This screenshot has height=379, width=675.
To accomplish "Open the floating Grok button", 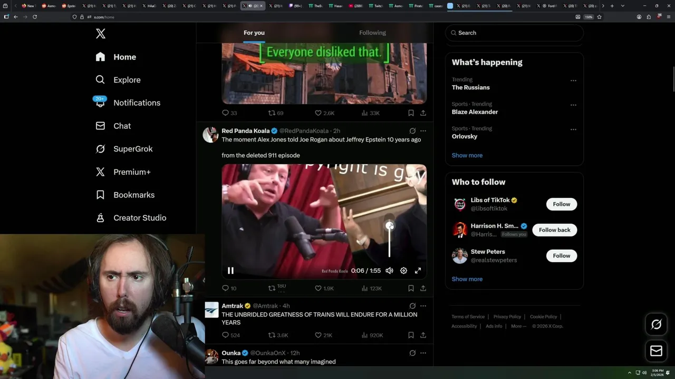I will pos(657,325).
